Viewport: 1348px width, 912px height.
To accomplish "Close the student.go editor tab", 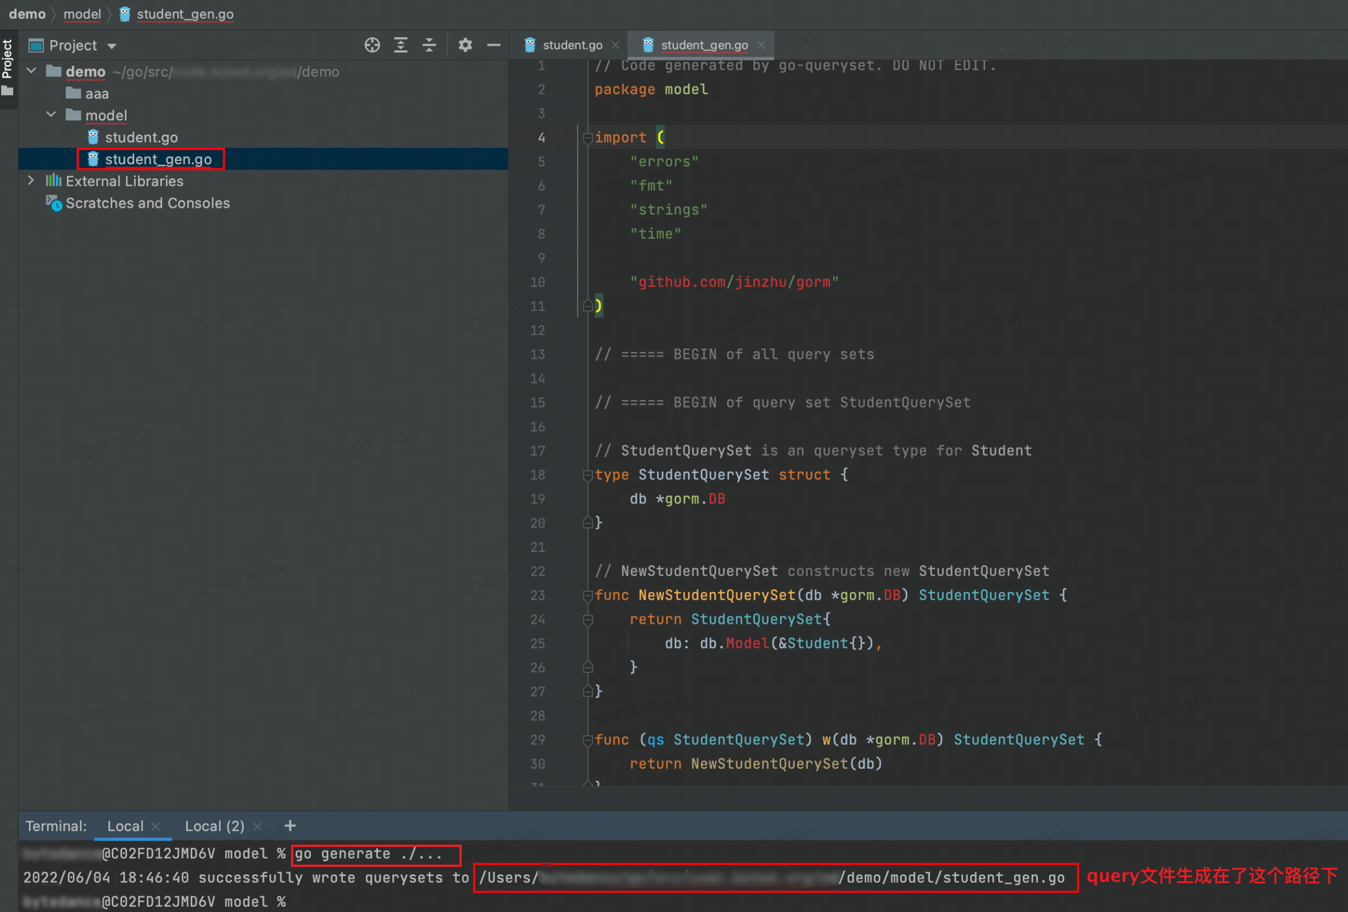I will tap(615, 45).
